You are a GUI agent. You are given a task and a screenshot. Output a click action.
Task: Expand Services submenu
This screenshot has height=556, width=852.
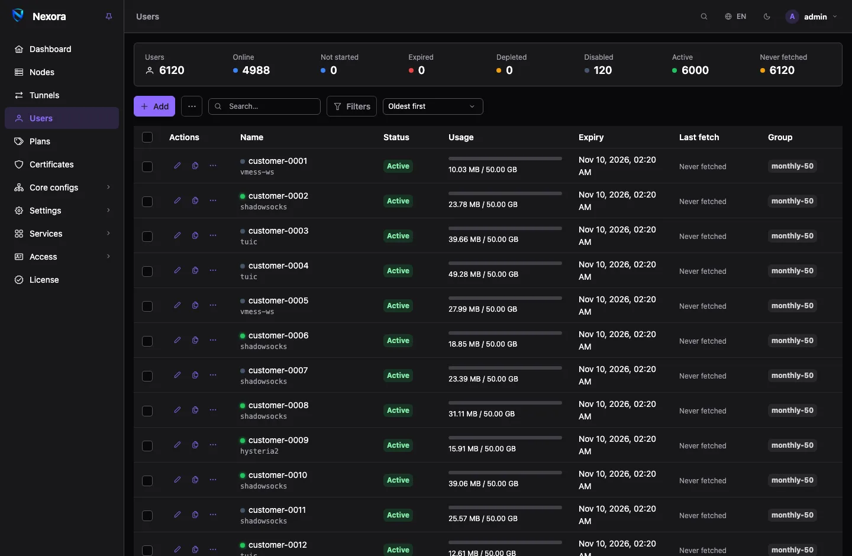62,234
